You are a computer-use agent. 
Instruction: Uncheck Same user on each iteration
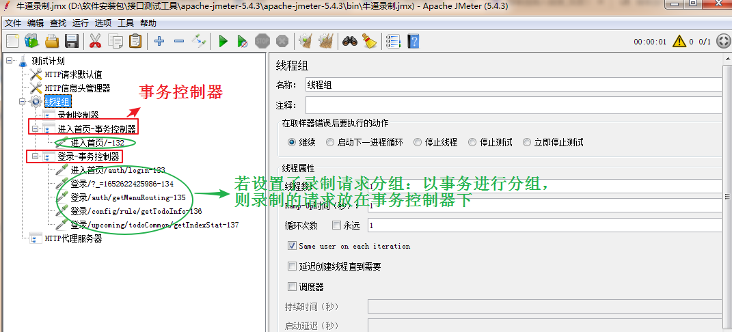tap(293, 246)
